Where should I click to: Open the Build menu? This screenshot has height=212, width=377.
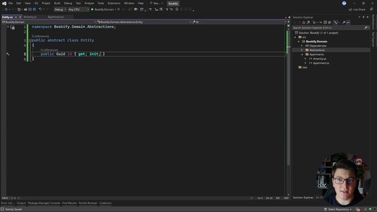pos(57,4)
